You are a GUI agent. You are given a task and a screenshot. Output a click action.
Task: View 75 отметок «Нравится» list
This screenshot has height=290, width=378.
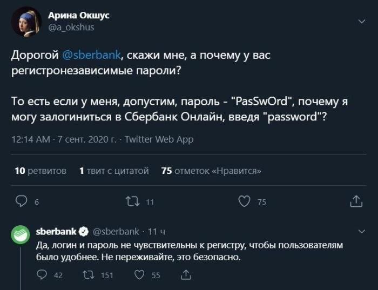(212, 171)
